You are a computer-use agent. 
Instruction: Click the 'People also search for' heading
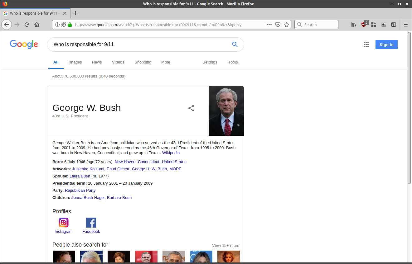coord(80,245)
